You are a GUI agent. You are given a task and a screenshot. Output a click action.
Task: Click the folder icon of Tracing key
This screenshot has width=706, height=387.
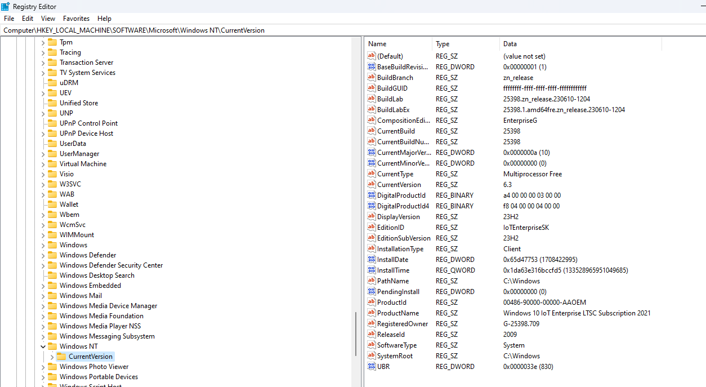point(52,52)
